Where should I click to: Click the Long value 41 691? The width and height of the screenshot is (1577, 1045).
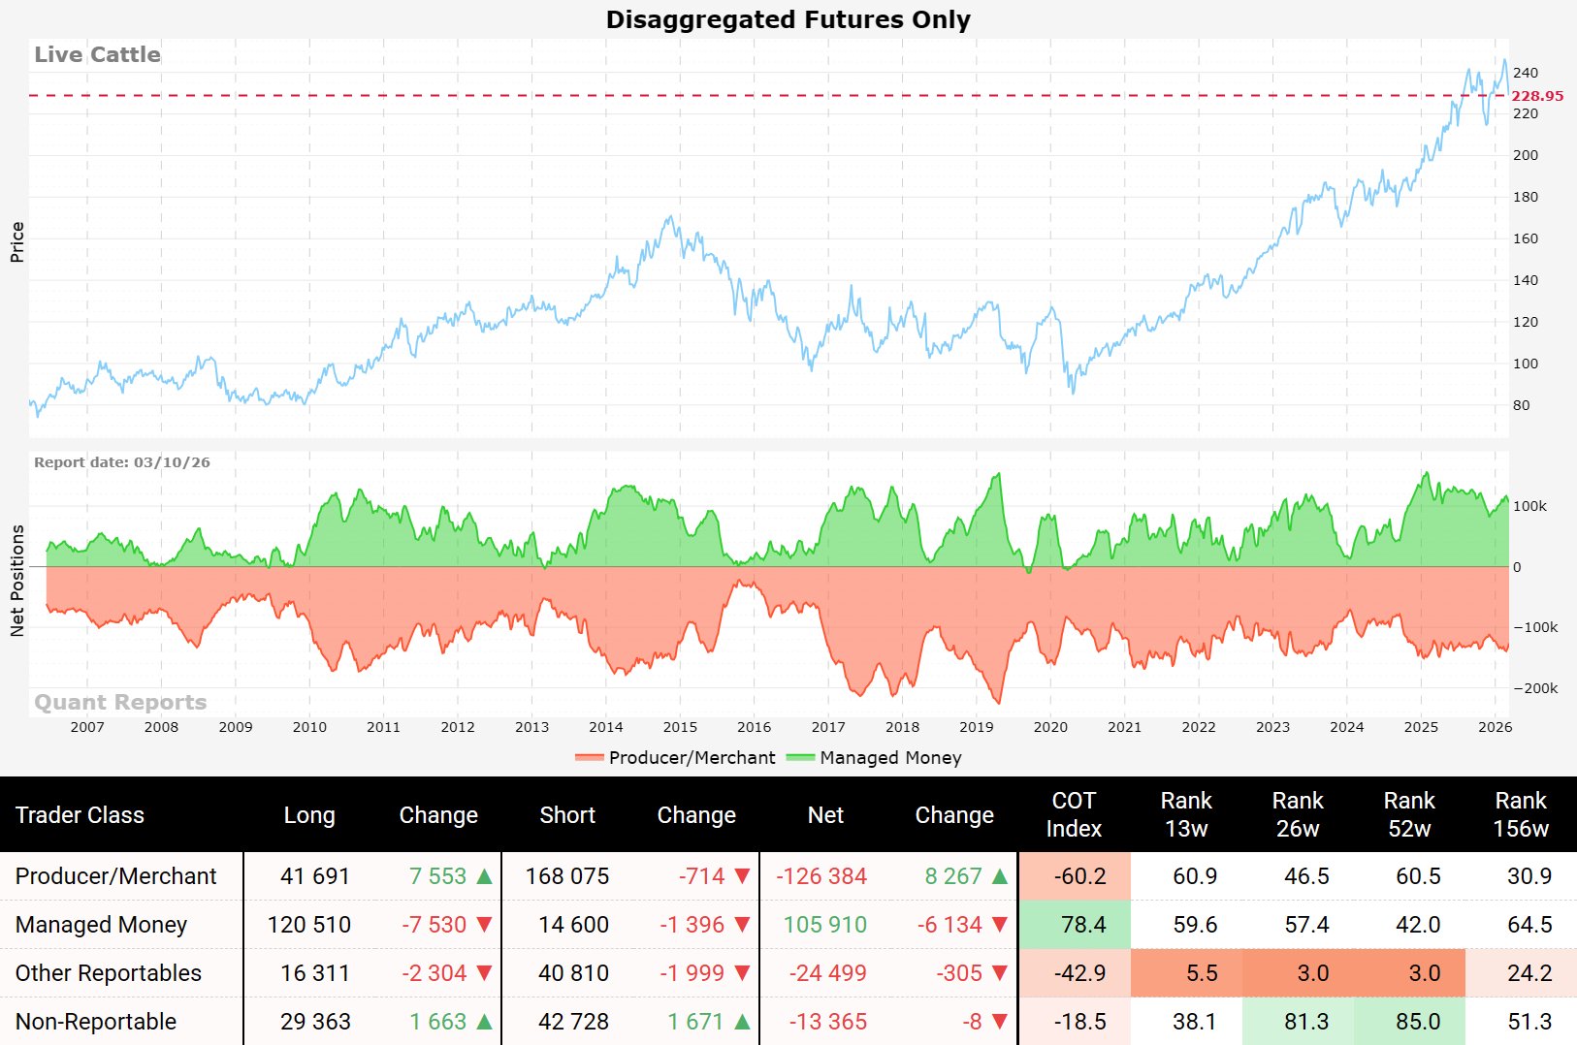coord(315,876)
